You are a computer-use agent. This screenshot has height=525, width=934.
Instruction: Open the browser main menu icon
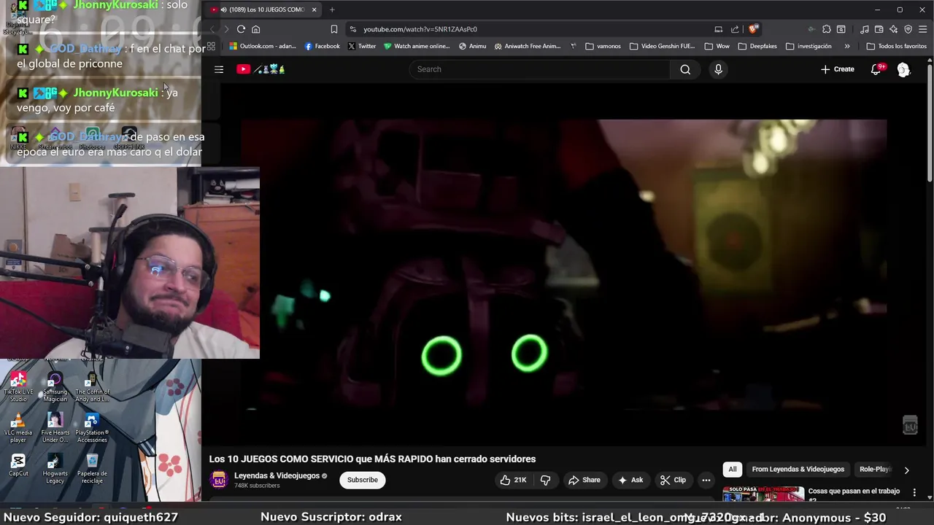click(x=922, y=29)
